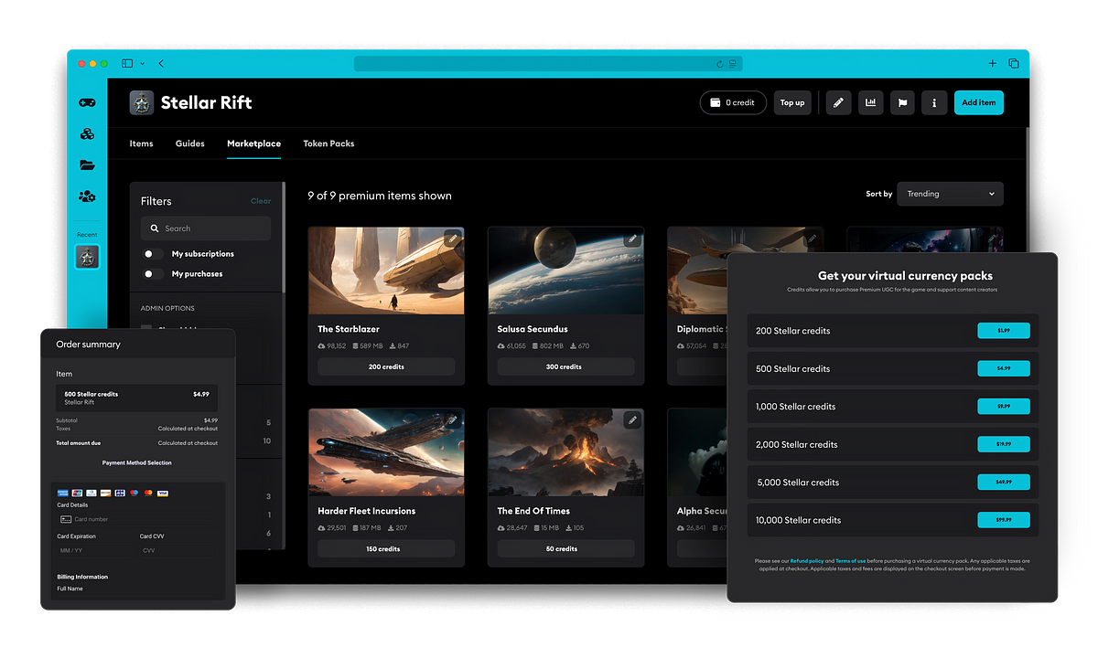
Task: Edit The Starblazer with pencil icon
Action: [452, 239]
